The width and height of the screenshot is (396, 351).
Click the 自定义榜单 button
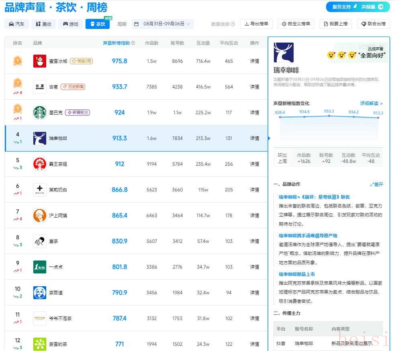point(296,24)
